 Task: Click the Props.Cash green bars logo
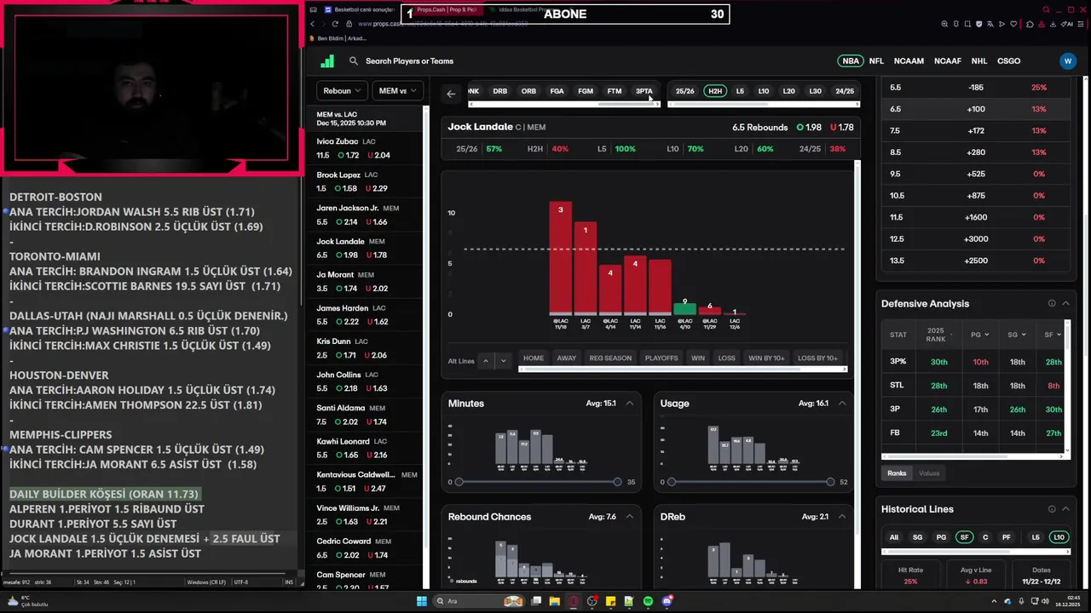tap(327, 60)
